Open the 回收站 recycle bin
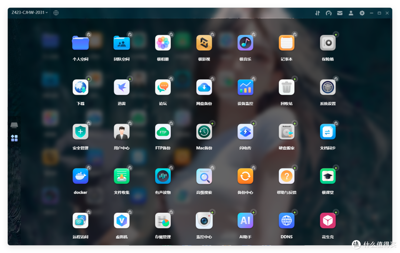The image size is (400, 253). (286, 87)
